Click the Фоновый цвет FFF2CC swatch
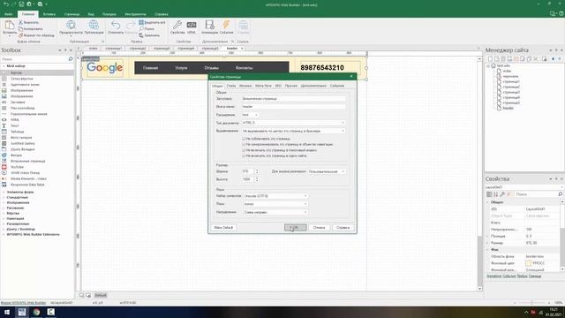The height and width of the screenshot is (318, 565). tap(528, 263)
